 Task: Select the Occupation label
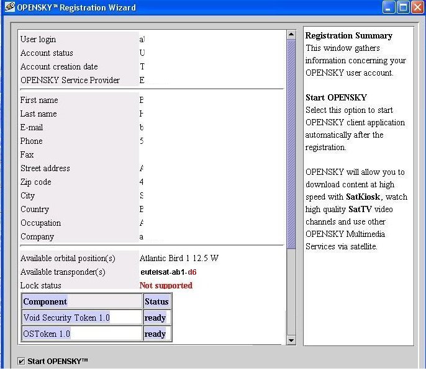pos(40,223)
